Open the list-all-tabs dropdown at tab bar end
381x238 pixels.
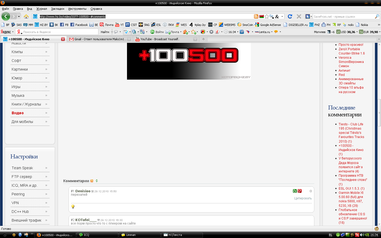pyautogui.click(x=379, y=39)
